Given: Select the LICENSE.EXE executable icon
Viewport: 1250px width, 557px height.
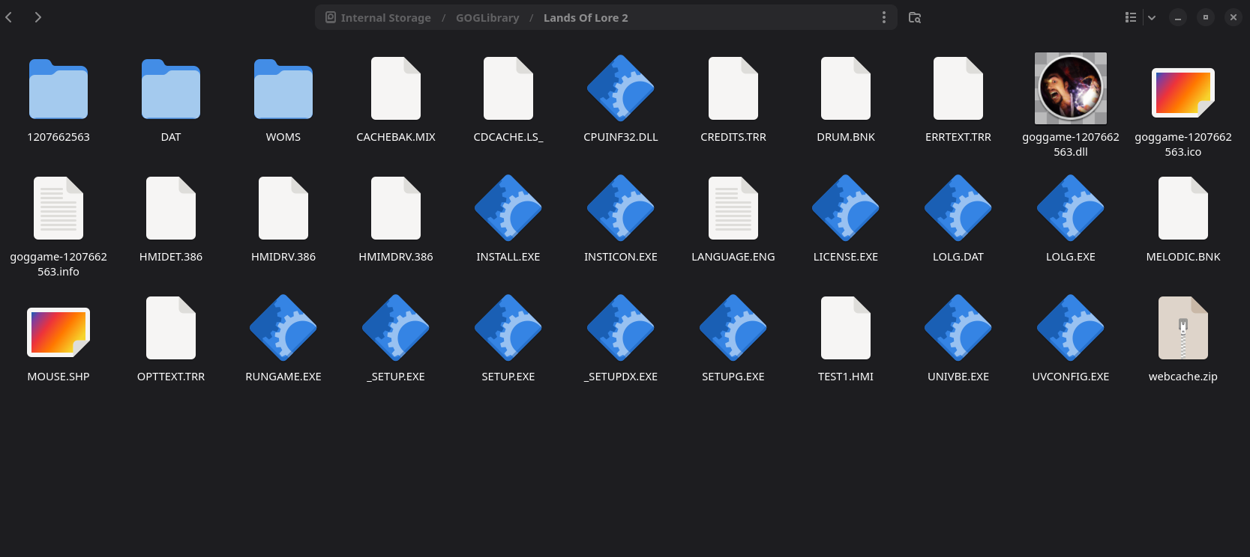Looking at the screenshot, I should [846, 208].
